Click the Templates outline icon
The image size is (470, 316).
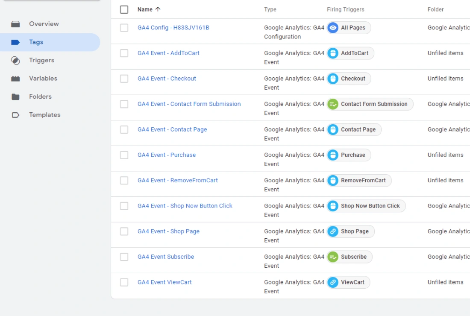15,115
